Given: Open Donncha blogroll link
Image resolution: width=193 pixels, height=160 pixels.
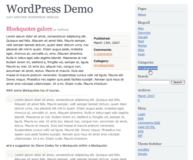Looking at the screenshot, I should coord(144,33).
